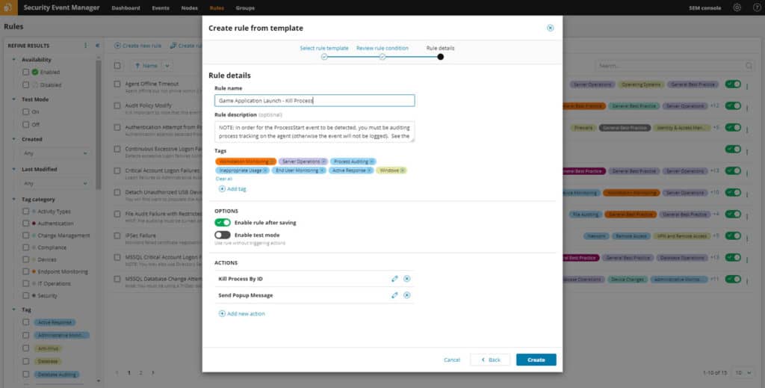Open more options for Audit Policy Modify rule

[747, 108]
